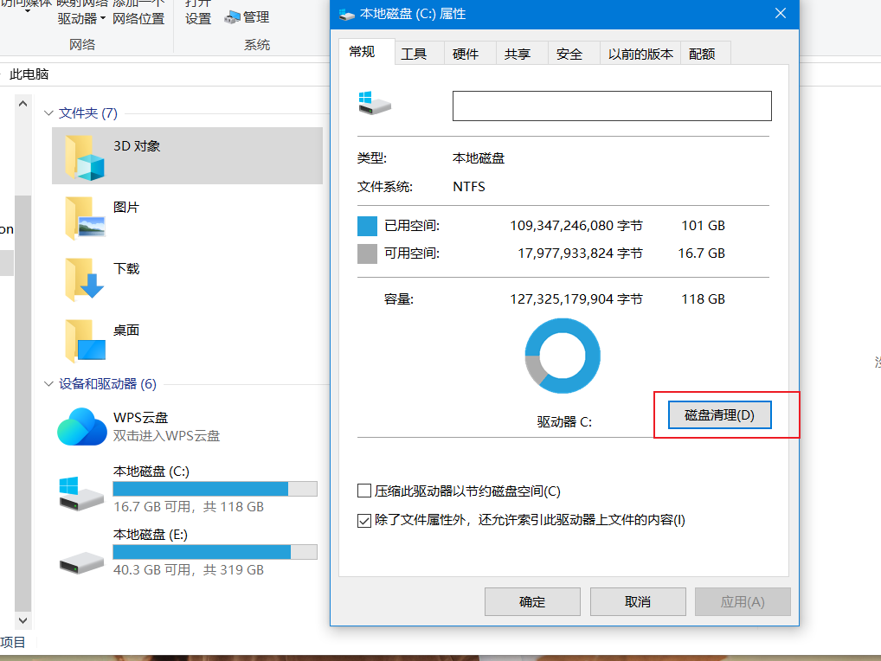Click the WPS云盘 cloud icon
The image size is (881, 661).
(82, 427)
